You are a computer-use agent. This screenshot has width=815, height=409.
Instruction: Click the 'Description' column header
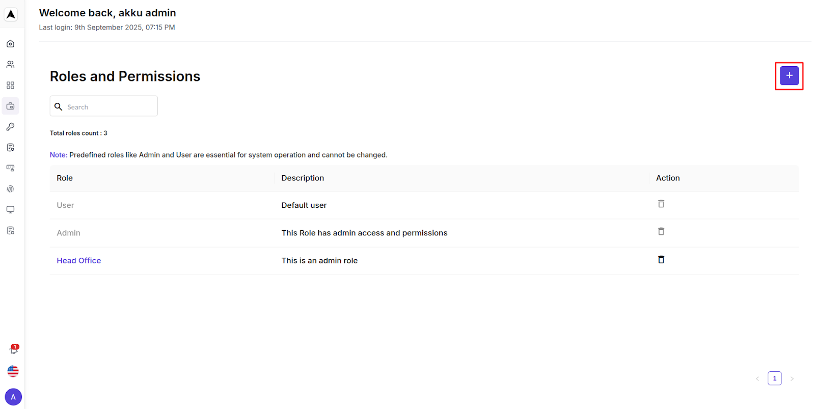303,178
